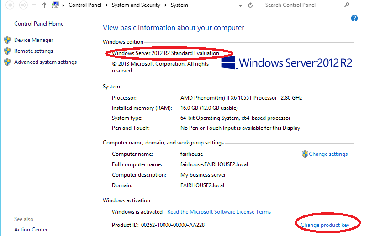Screen dimensions: 380x236
Task: Click the Change product key link
Action: [x=325, y=225]
